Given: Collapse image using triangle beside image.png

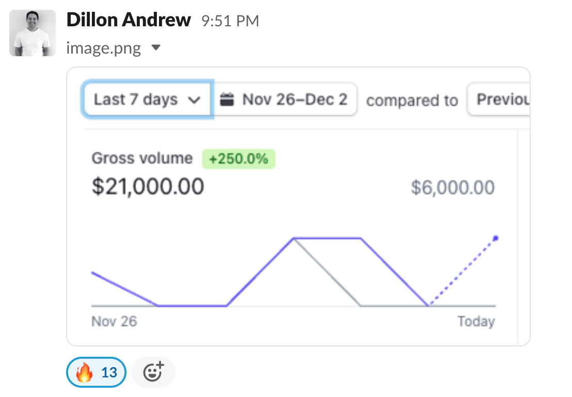Looking at the screenshot, I should click(x=156, y=48).
